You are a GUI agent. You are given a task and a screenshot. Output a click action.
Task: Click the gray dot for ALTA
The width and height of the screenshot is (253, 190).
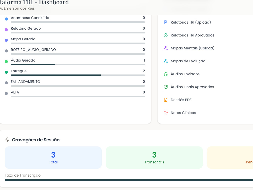click(6, 93)
